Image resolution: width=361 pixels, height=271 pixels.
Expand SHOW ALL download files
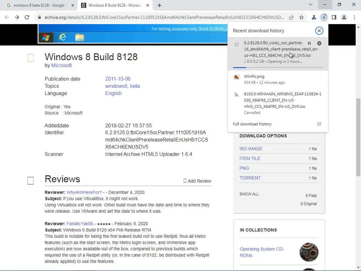click(x=249, y=194)
